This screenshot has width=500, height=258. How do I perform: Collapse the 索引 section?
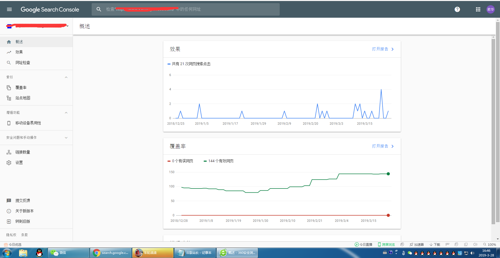tap(66, 77)
